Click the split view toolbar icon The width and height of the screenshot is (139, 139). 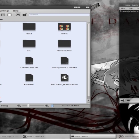(25, 15)
